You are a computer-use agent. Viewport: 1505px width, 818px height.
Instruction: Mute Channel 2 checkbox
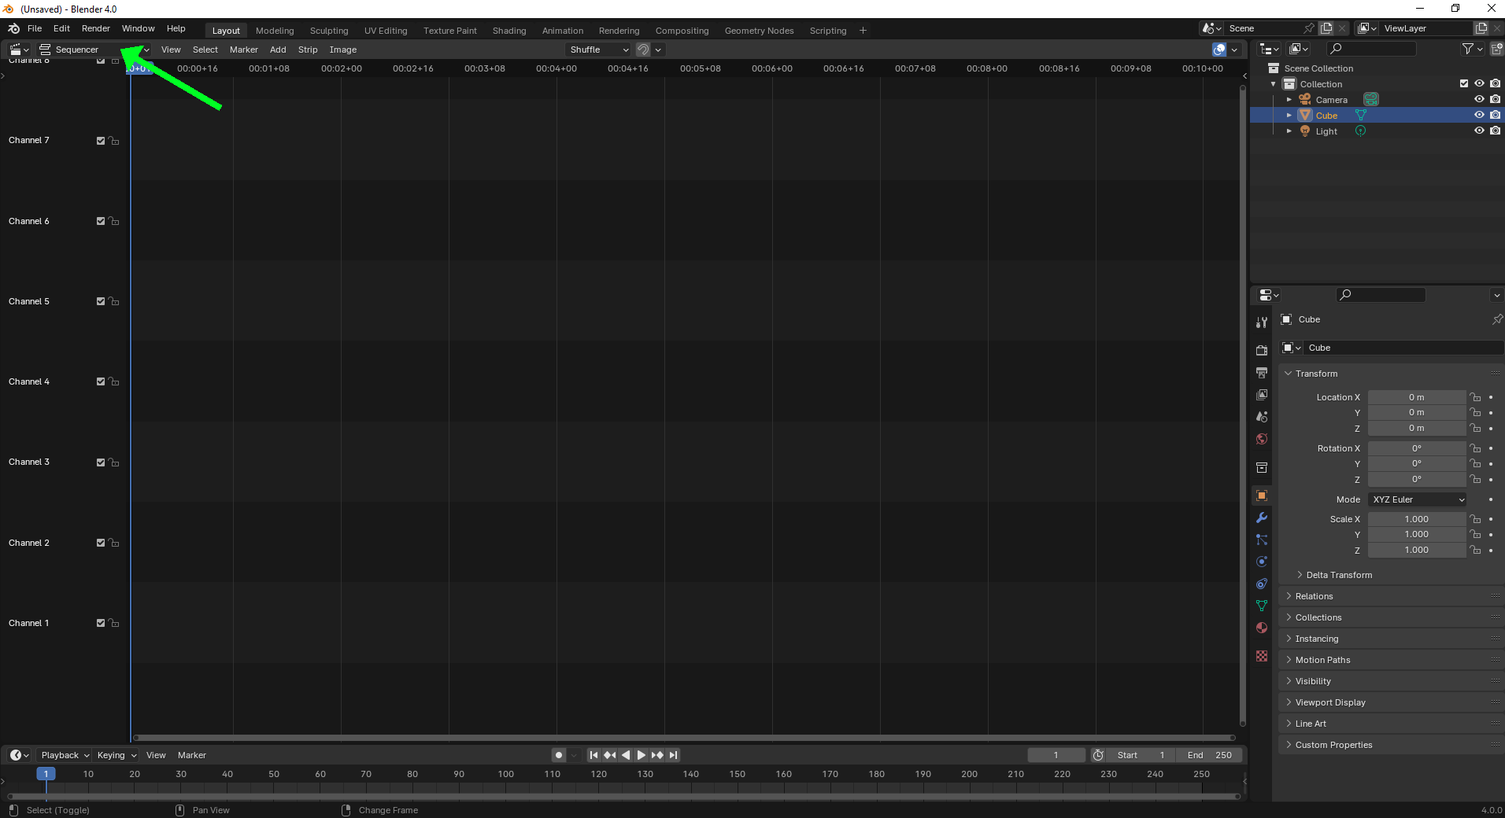(x=101, y=543)
